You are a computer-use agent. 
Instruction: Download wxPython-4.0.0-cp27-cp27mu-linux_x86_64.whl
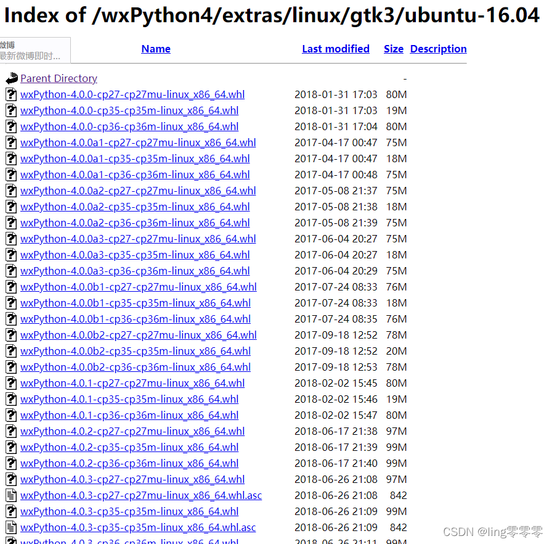tap(132, 94)
